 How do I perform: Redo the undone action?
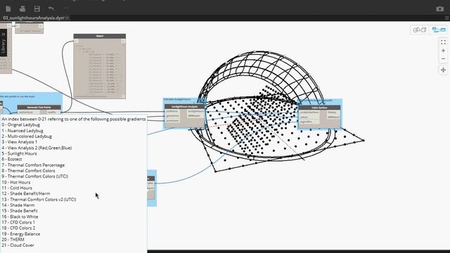click(x=66, y=8)
